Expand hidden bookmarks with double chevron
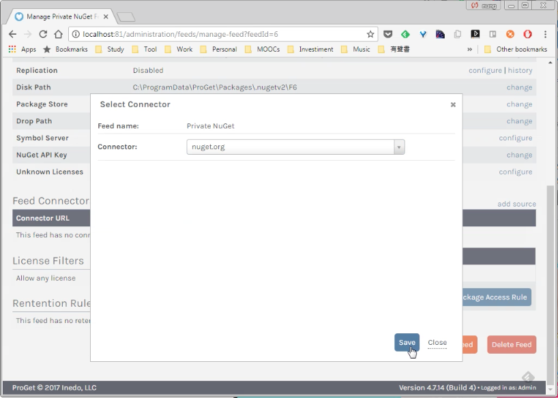Viewport: 558px width, 398px height. click(470, 49)
